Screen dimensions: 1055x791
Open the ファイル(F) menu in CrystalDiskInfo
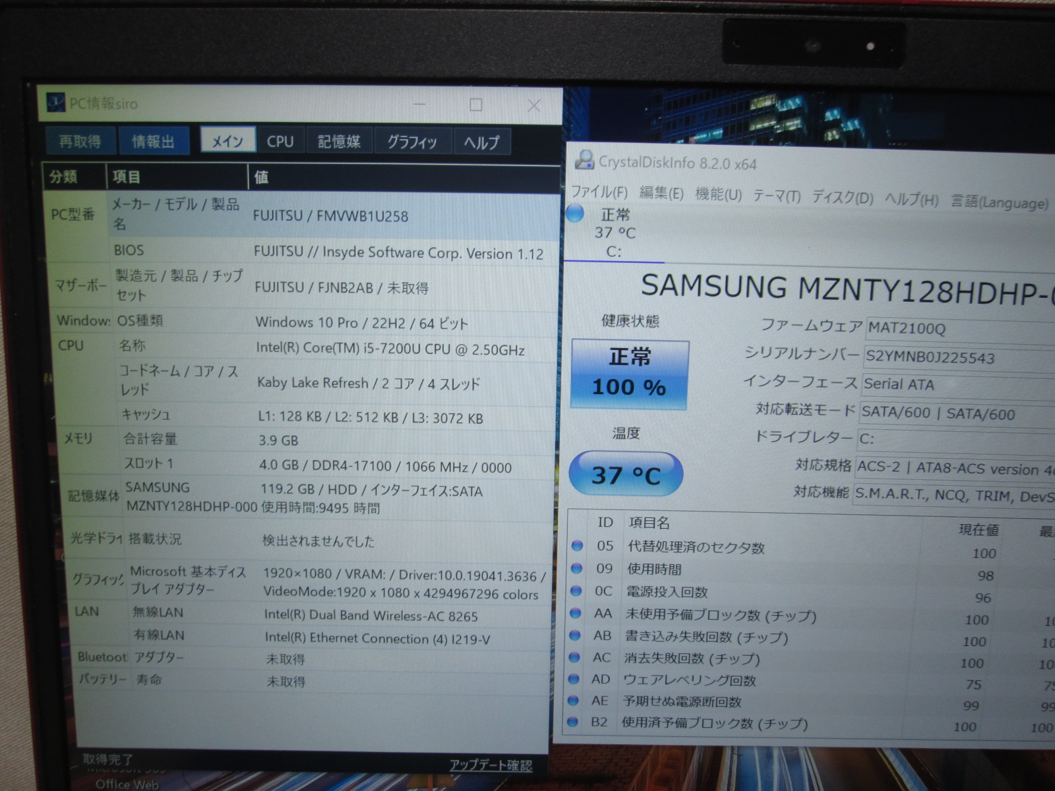[599, 192]
